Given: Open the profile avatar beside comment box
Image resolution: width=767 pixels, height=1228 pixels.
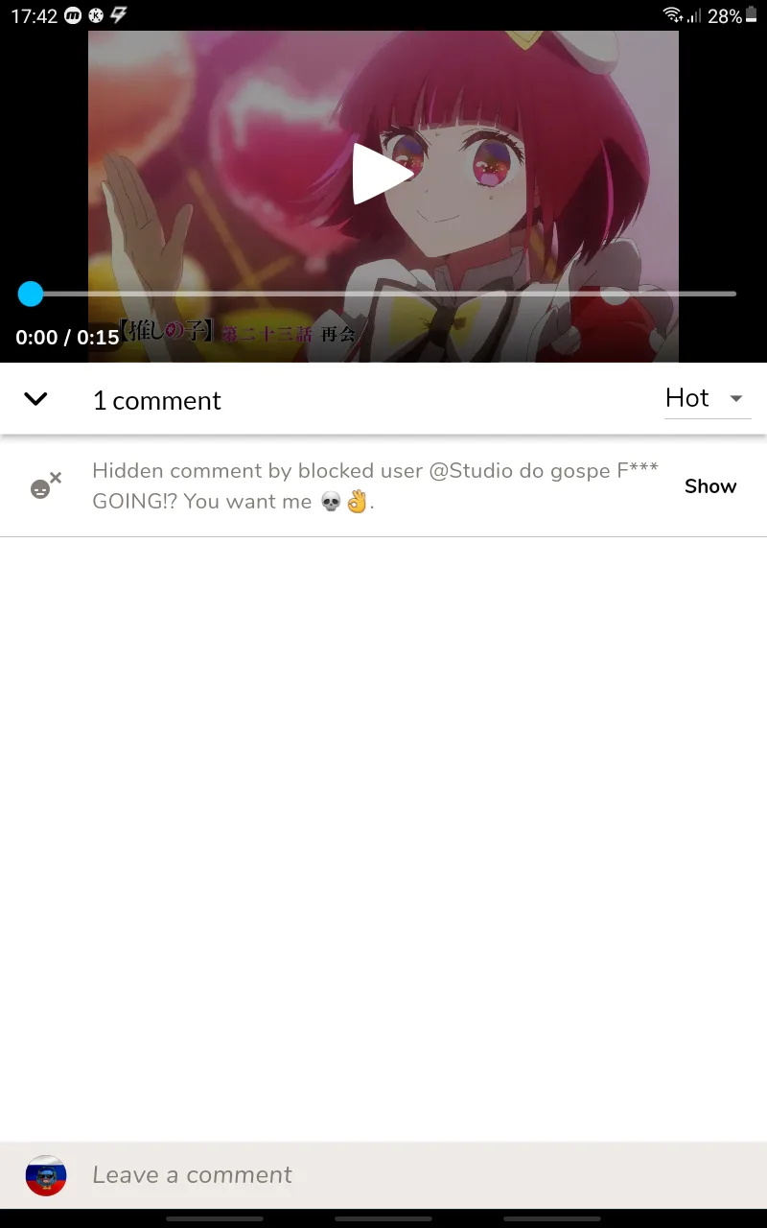Looking at the screenshot, I should (x=45, y=1175).
